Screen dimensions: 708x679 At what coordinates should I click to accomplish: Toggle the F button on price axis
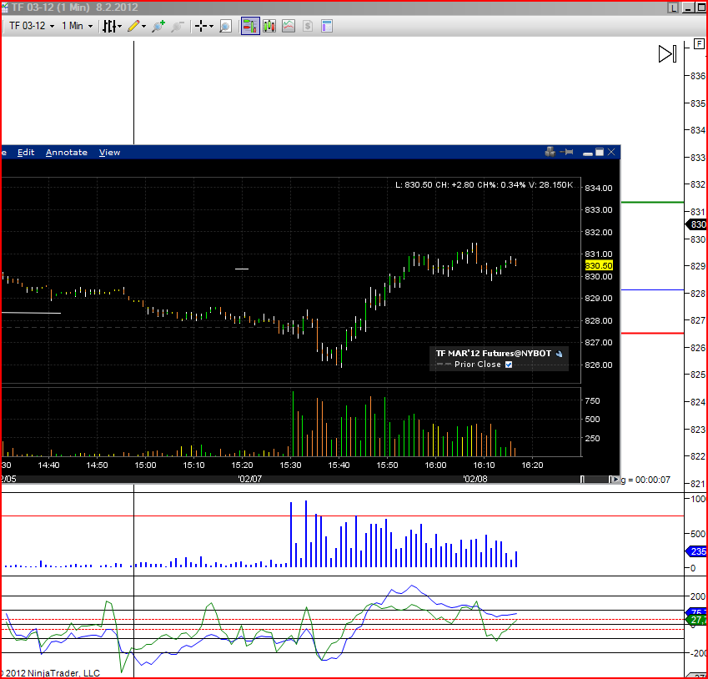(x=700, y=43)
